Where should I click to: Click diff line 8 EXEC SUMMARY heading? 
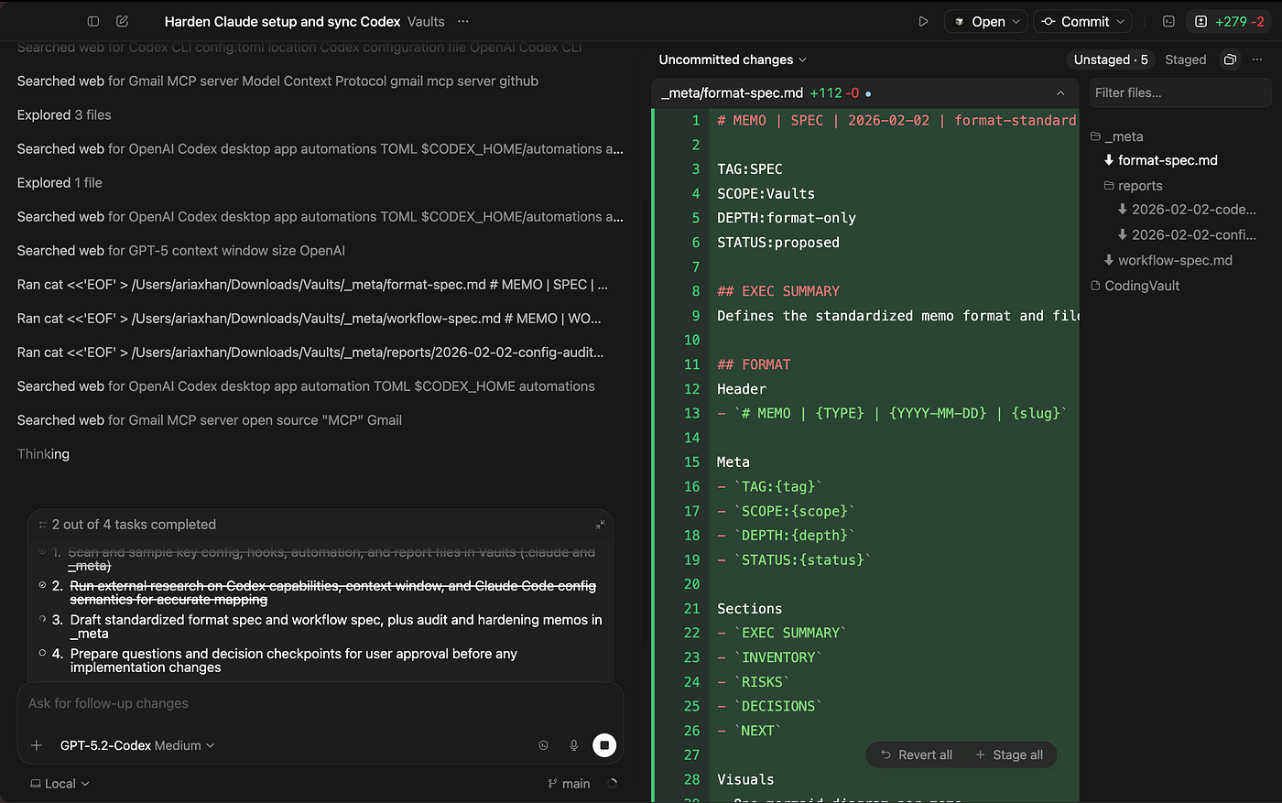click(778, 291)
